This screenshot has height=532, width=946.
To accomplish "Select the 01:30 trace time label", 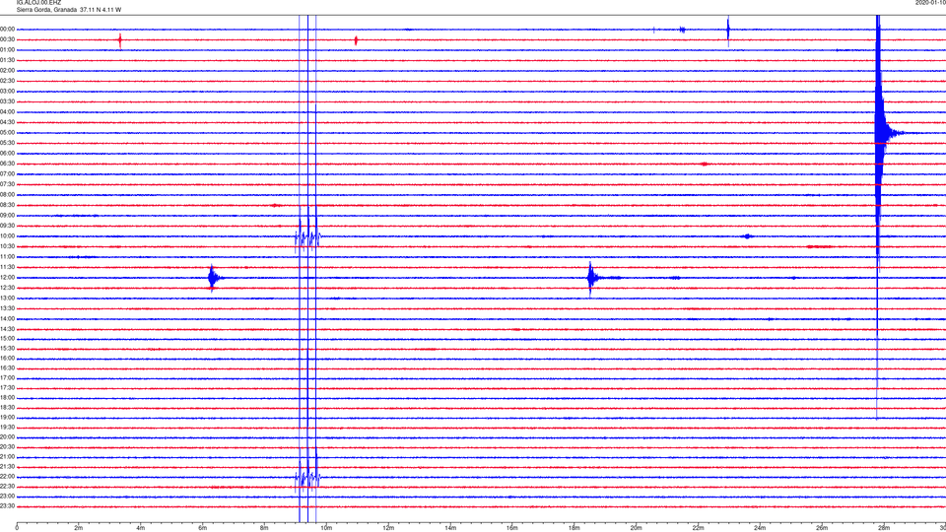I will click(x=7, y=60).
